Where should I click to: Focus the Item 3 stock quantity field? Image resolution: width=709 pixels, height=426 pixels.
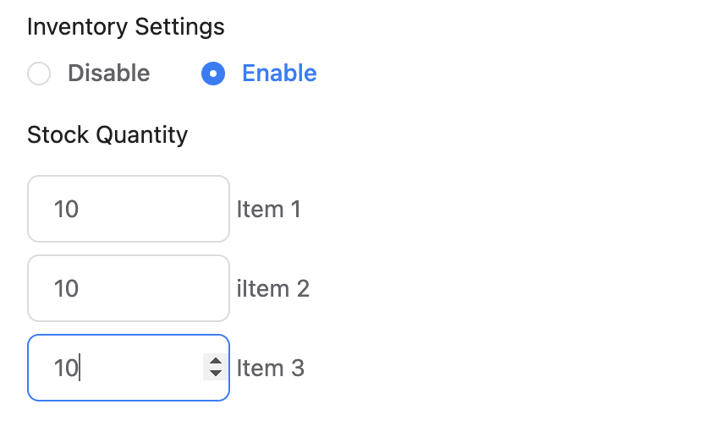pyautogui.click(x=129, y=368)
